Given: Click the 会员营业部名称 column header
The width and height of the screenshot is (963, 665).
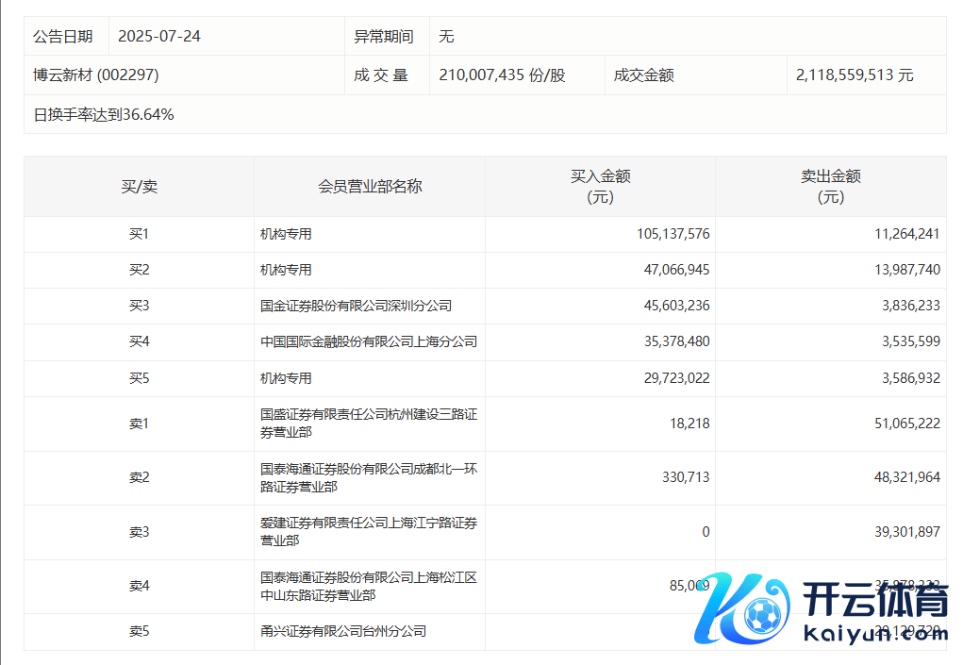Looking at the screenshot, I should (370, 187).
